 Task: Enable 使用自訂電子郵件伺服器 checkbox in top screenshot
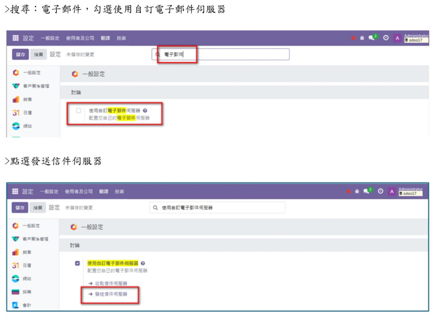[x=79, y=111]
